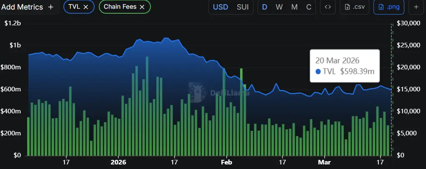
Task: Select the cumulative (C) view
Action: coord(308,7)
